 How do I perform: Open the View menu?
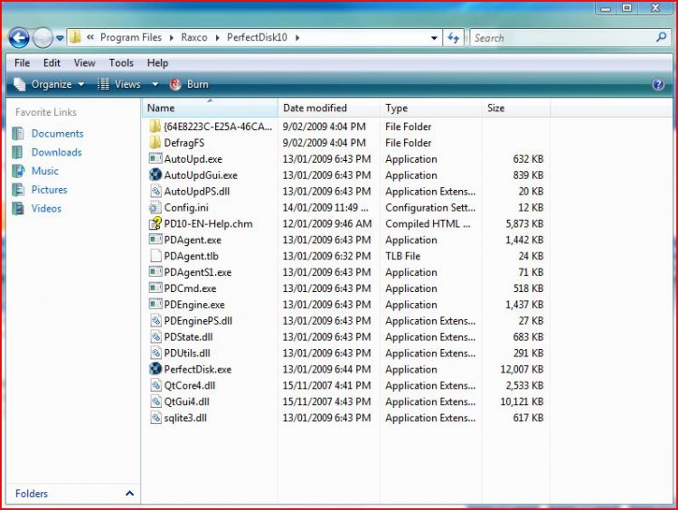click(84, 63)
